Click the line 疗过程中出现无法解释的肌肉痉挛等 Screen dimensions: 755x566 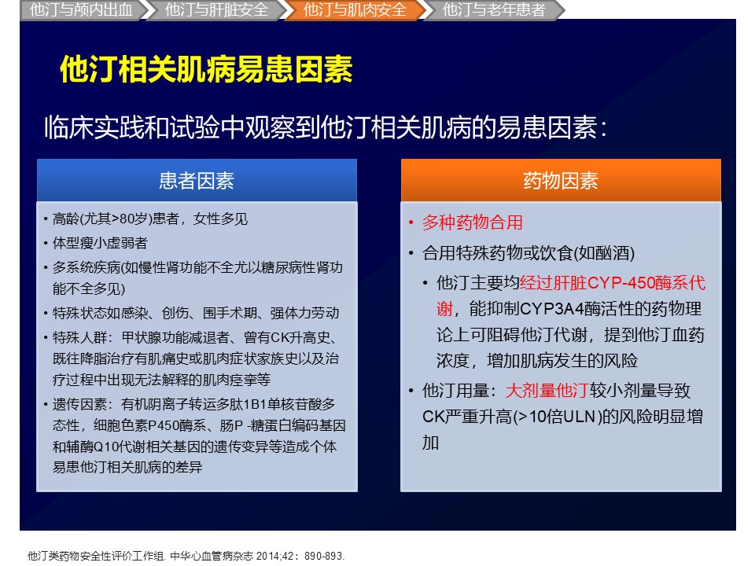click(x=161, y=380)
